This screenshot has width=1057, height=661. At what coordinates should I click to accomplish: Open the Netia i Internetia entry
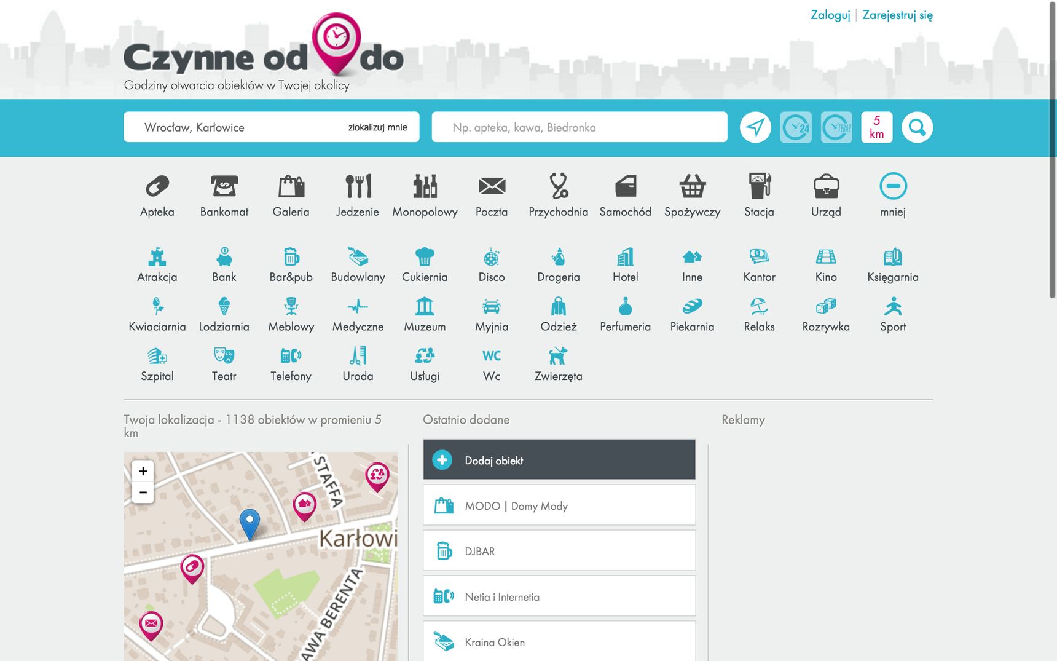pos(559,596)
